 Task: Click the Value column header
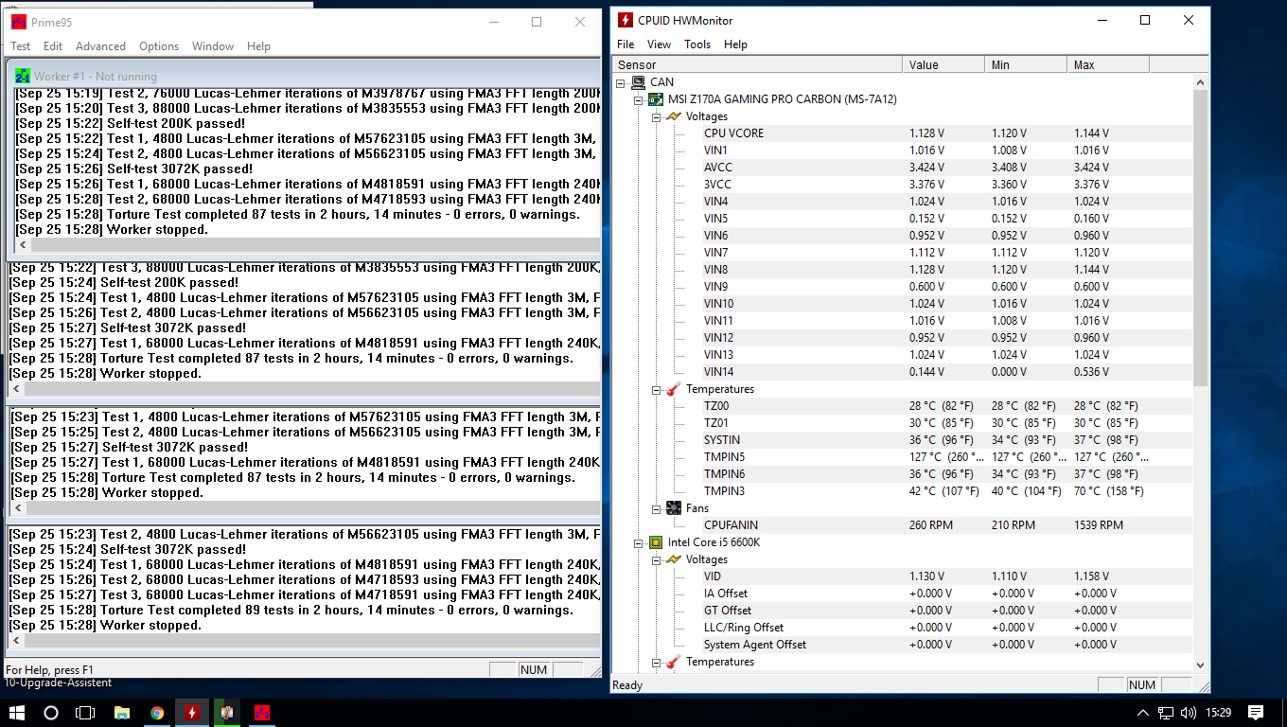[x=943, y=64]
